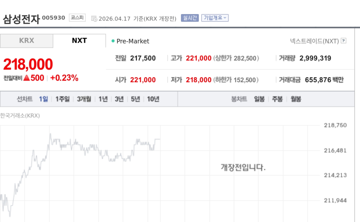Open the 월봉 monthly candle chart

pos(296,99)
